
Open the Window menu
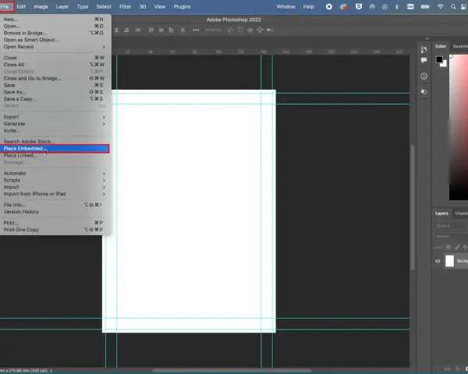click(285, 6)
